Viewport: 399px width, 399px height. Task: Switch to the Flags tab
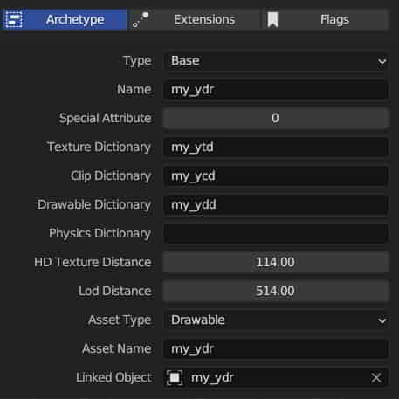coord(325,20)
